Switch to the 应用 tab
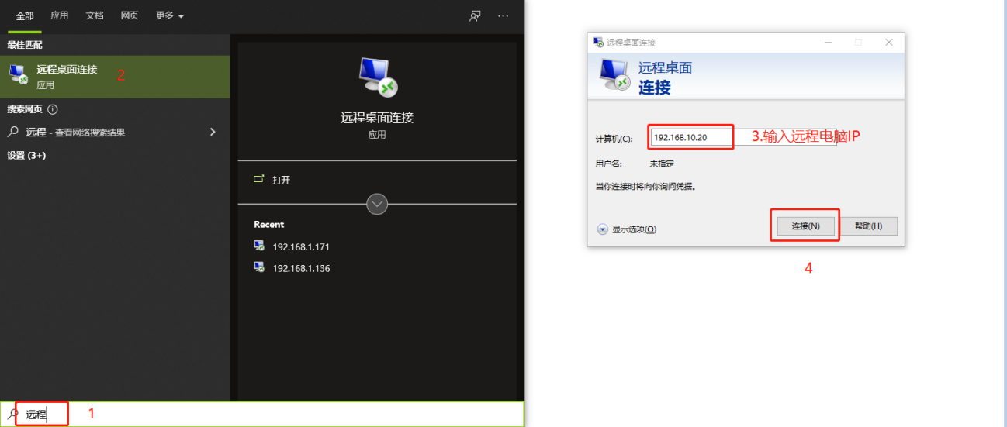Screen dimensions: 1007x427 [x=60, y=15]
